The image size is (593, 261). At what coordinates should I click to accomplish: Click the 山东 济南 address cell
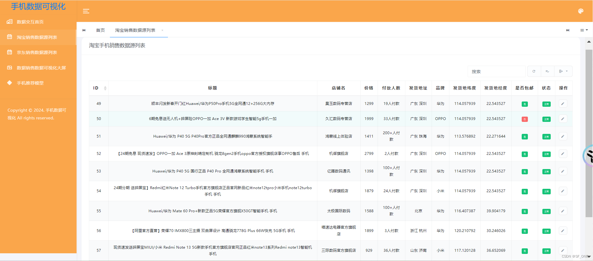tap(418, 251)
